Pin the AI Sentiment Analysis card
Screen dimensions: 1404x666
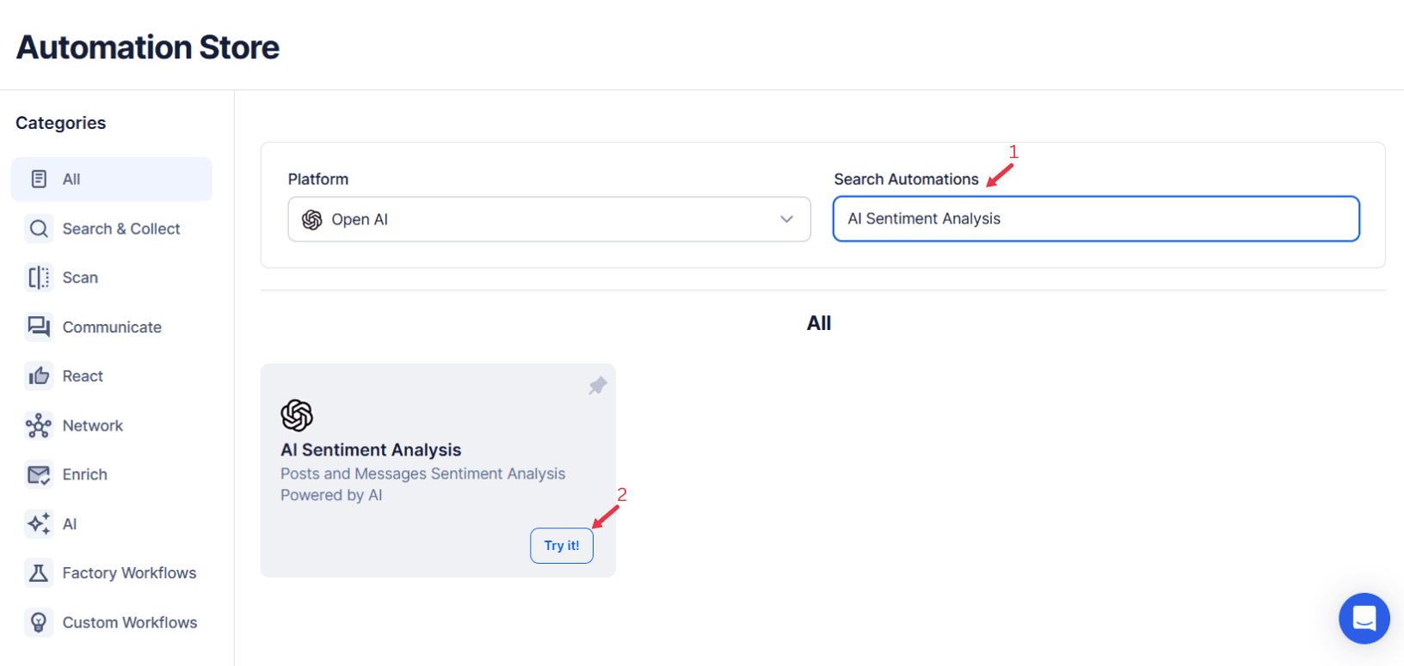598,385
